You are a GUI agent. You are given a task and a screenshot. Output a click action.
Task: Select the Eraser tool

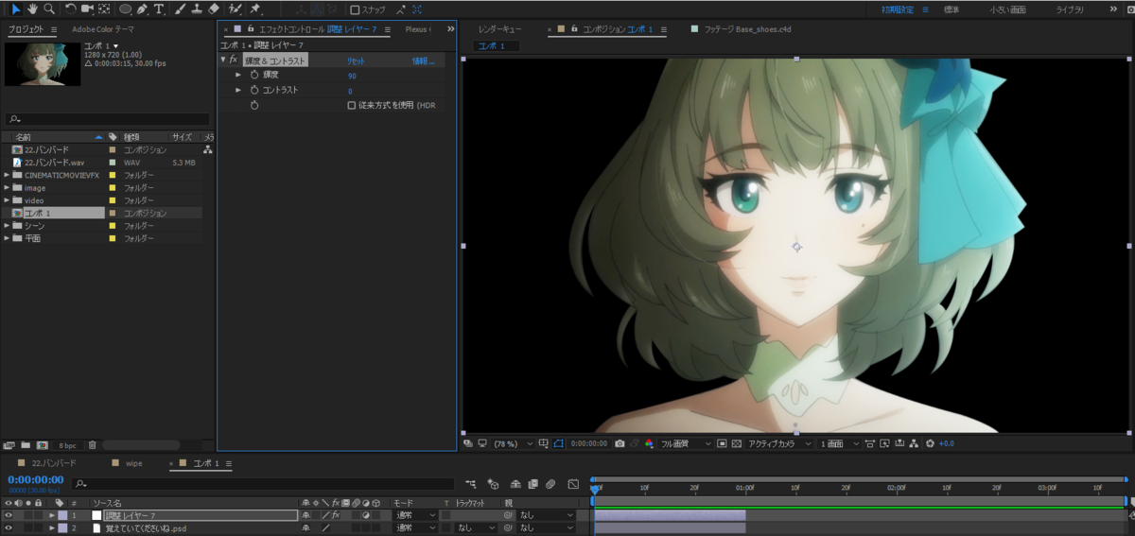pyautogui.click(x=213, y=9)
